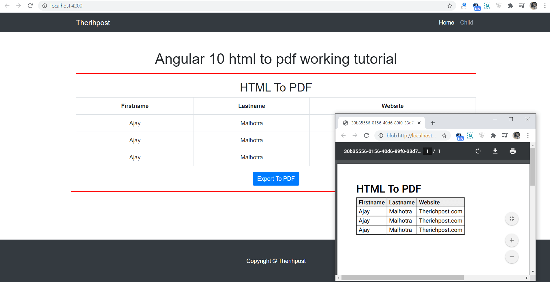The width and height of the screenshot is (550, 282).
Task: Activate fit-to-page in the PDF viewer
Action: coord(512,218)
